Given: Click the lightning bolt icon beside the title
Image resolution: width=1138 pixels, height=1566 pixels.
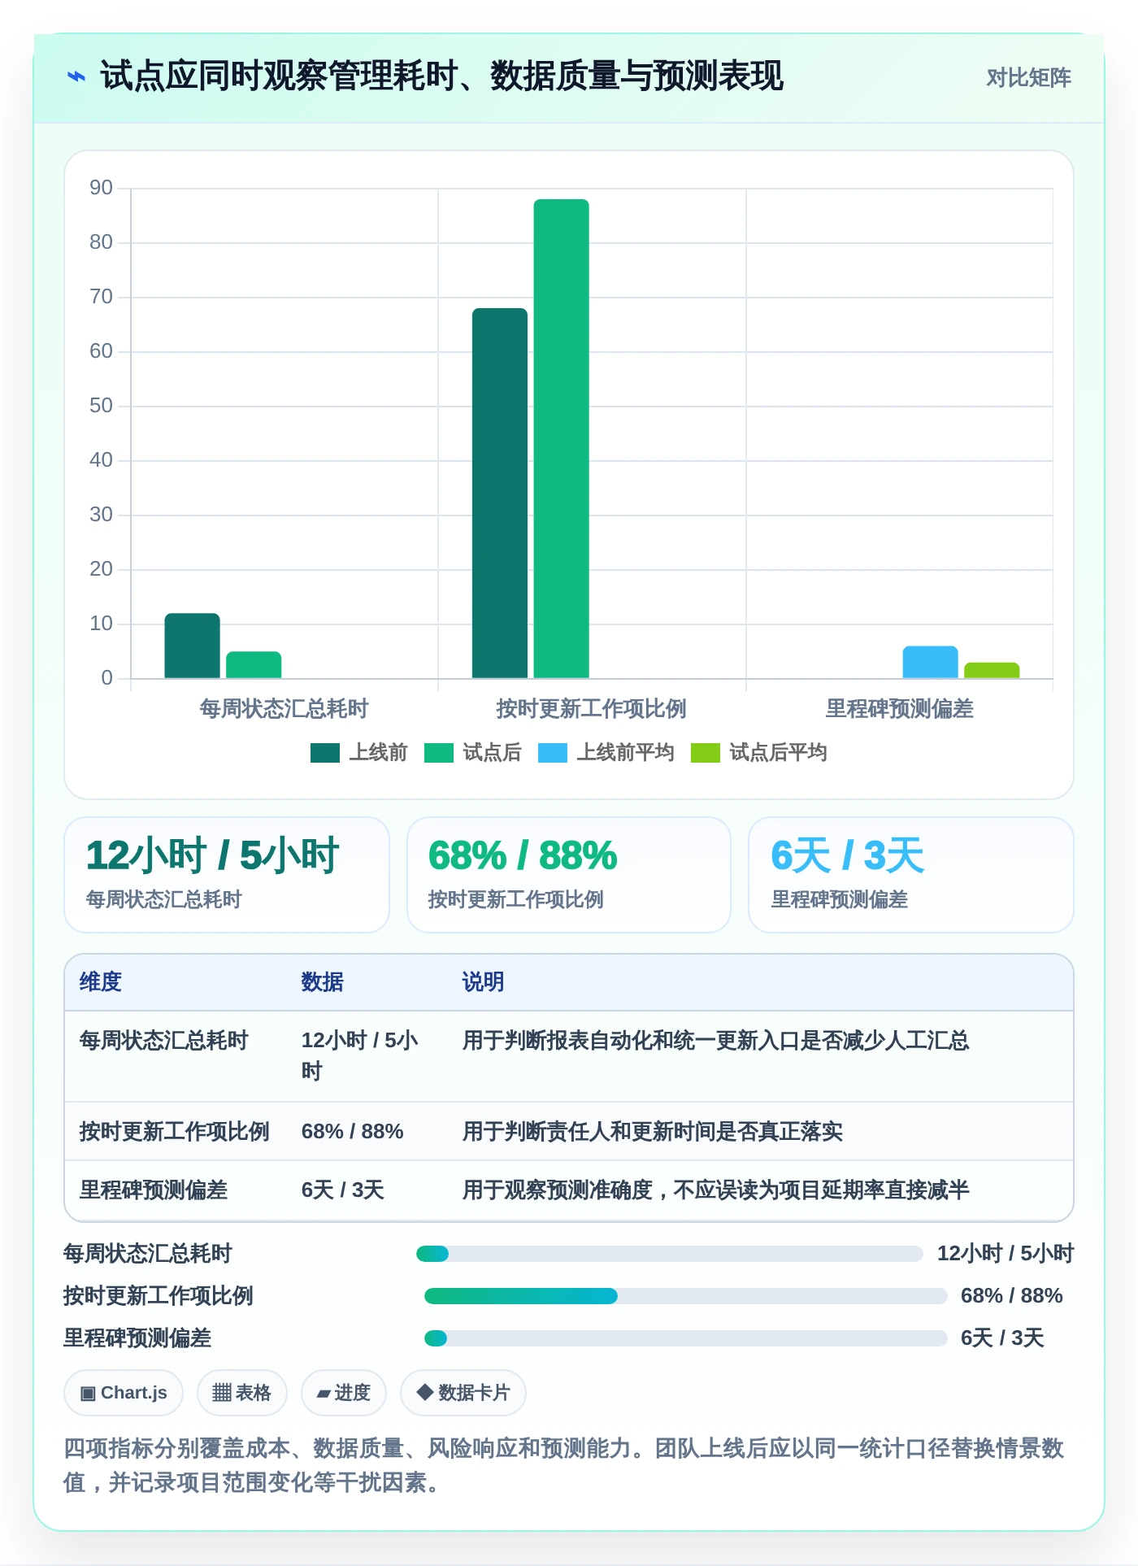Looking at the screenshot, I should (76, 77).
